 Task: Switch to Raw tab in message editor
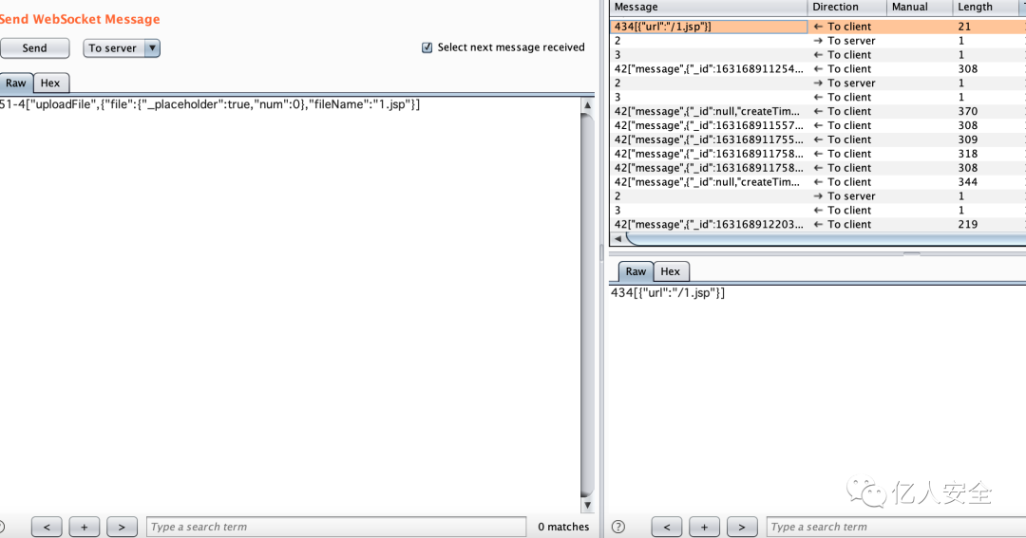tap(16, 83)
